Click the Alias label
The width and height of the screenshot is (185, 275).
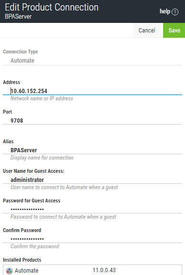point(8,141)
